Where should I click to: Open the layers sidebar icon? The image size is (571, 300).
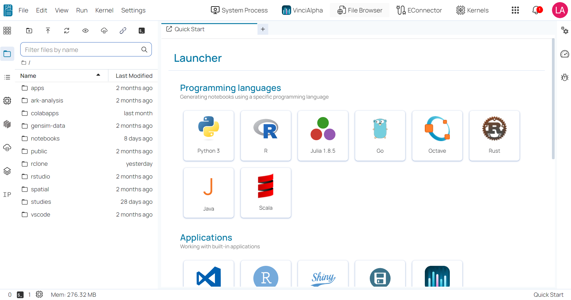(x=7, y=171)
